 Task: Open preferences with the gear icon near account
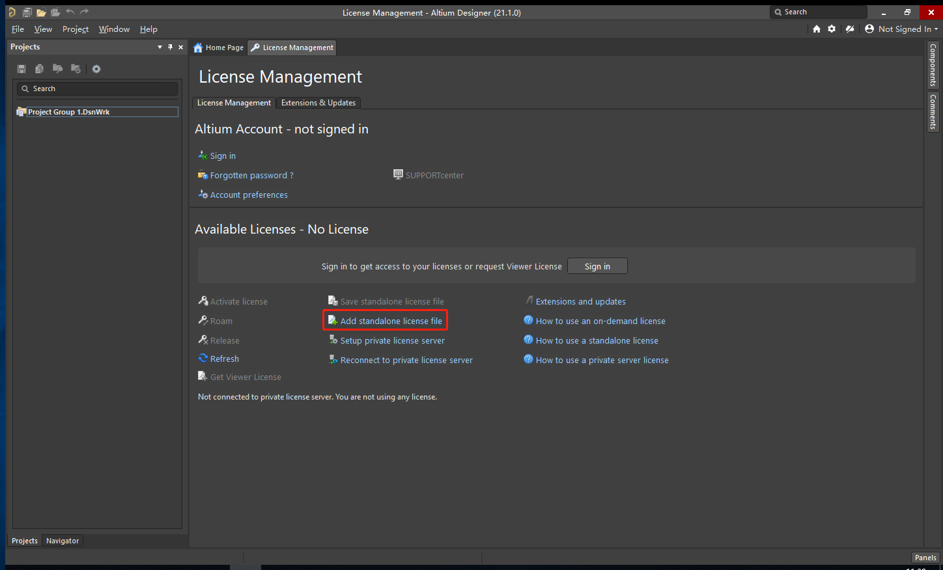[832, 29]
